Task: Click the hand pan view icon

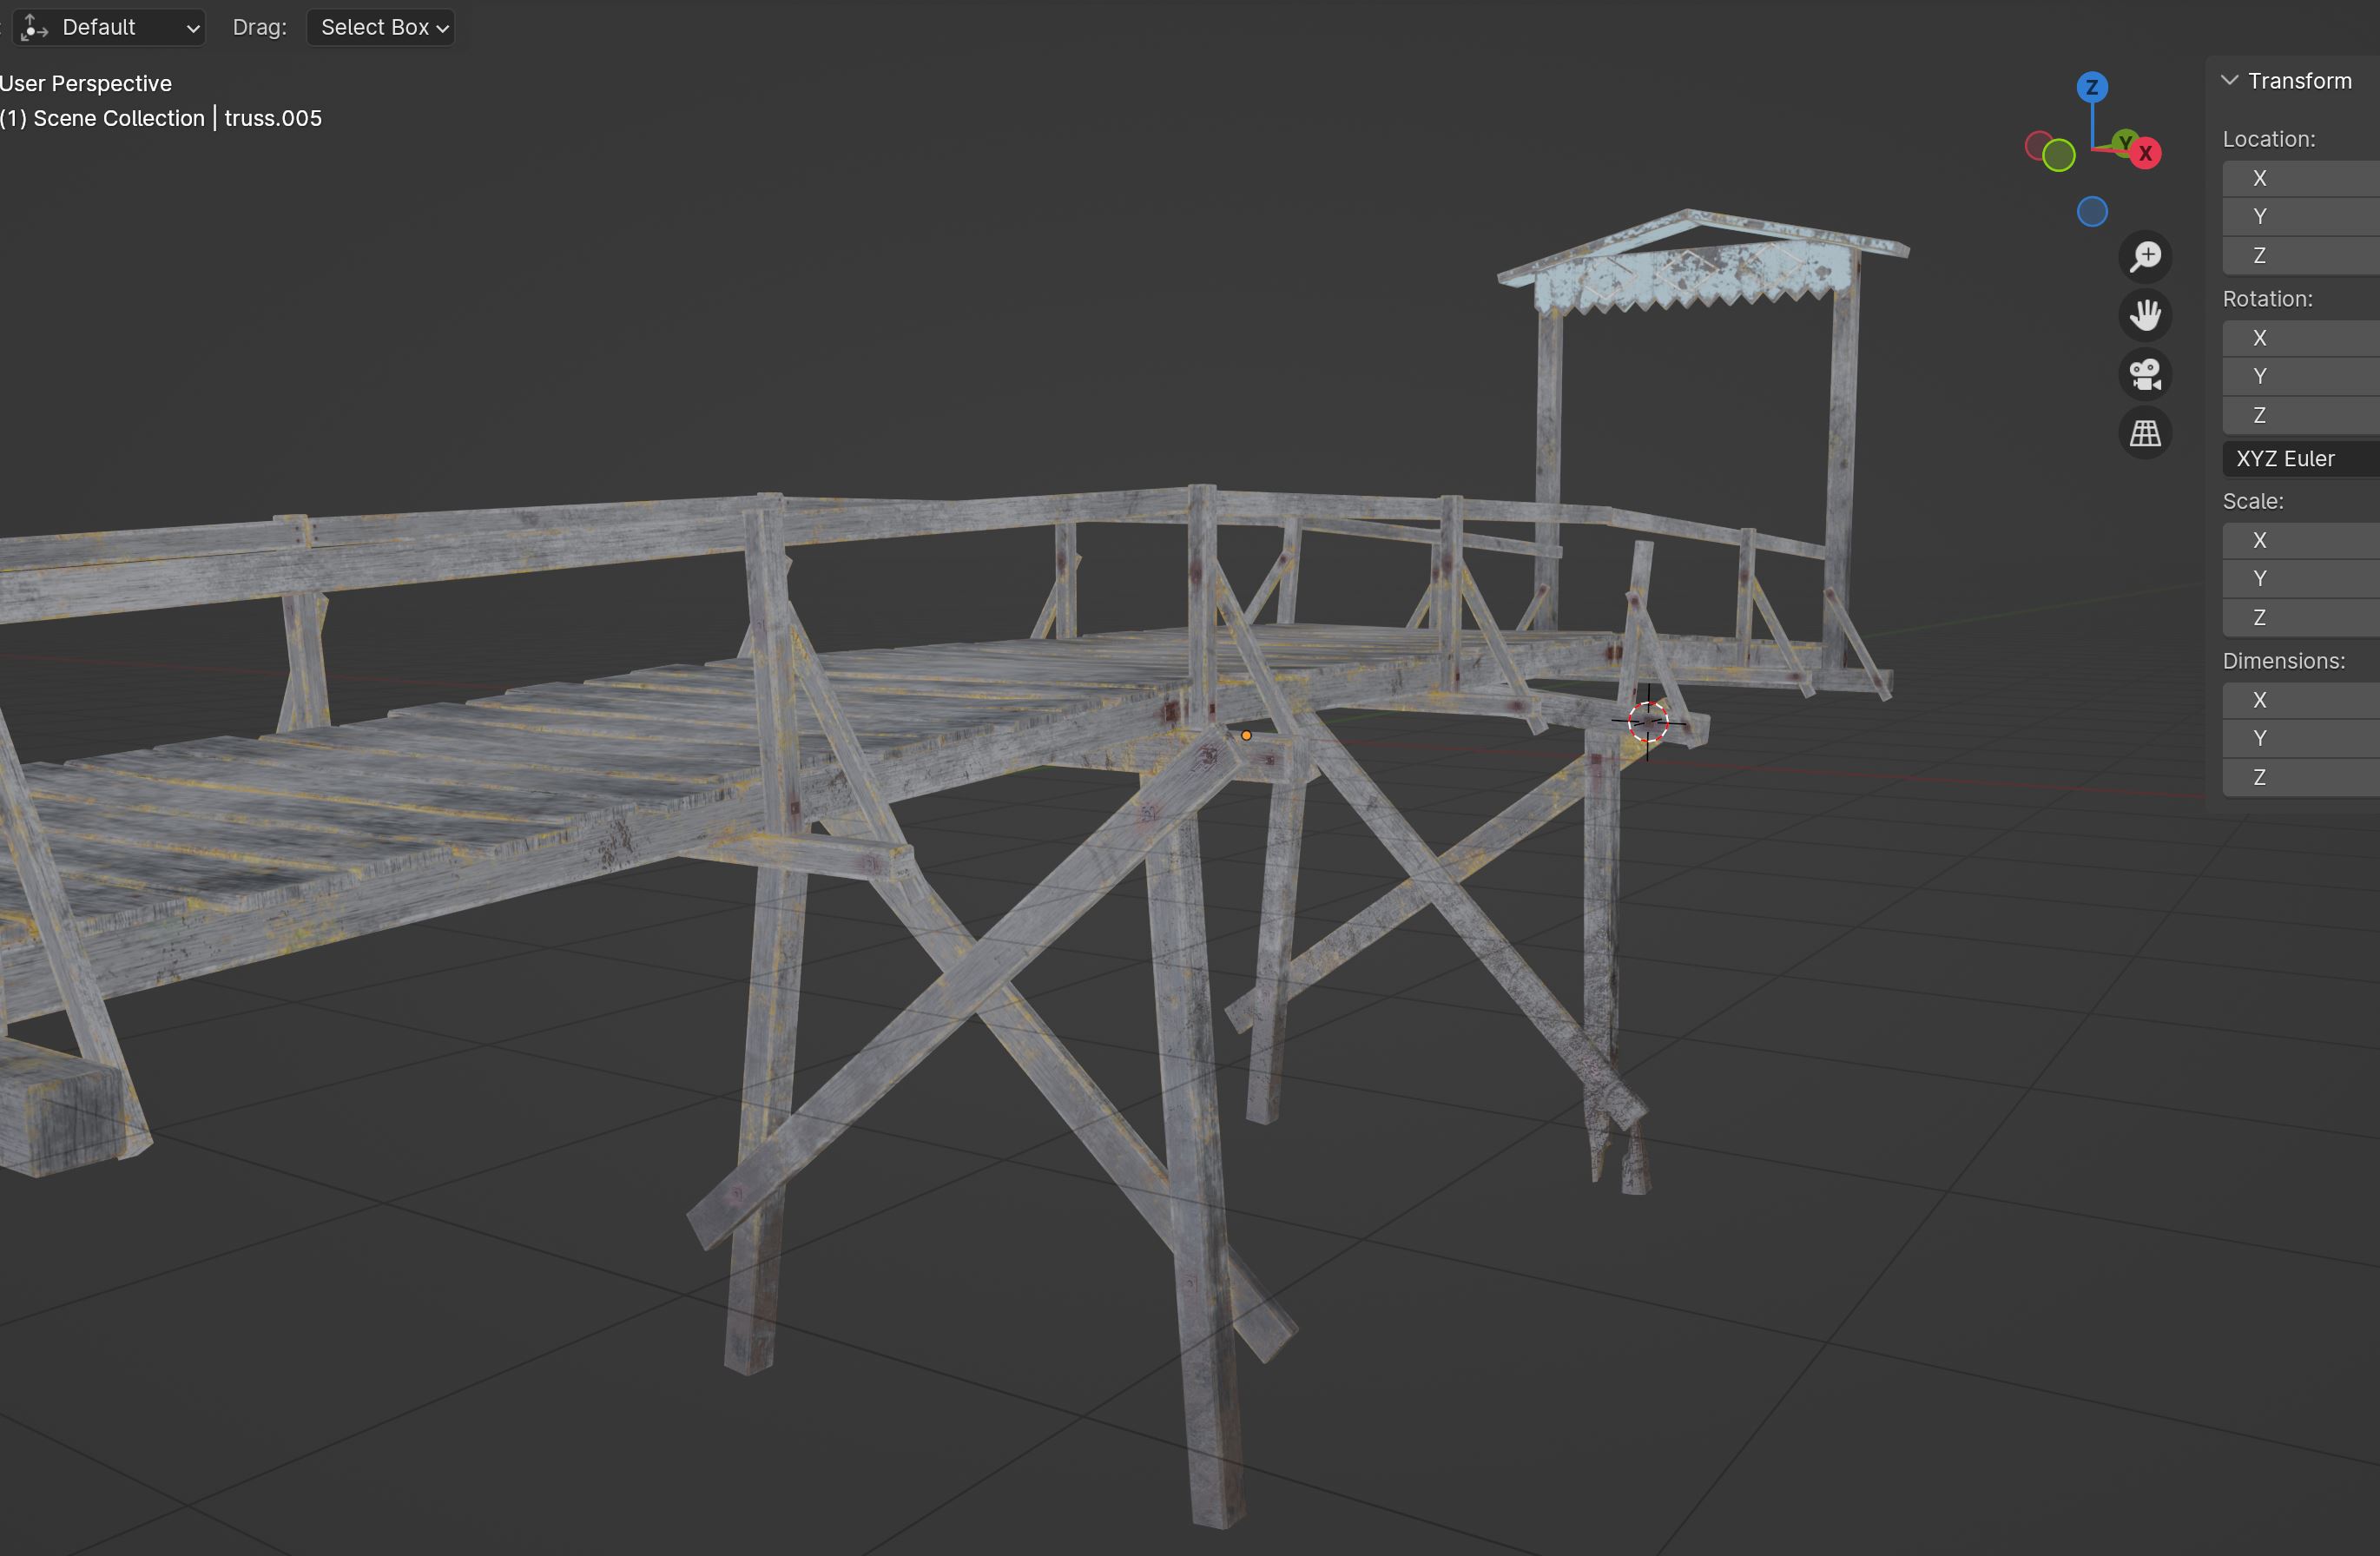Action: [x=2145, y=315]
